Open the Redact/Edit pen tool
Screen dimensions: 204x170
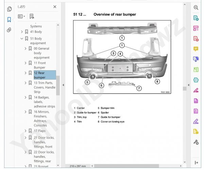click(x=196, y=90)
